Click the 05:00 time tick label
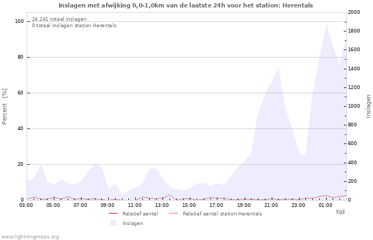373x240 pixels. (x=53, y=205)
